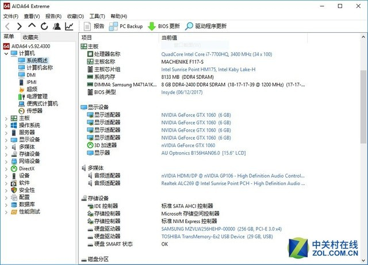This screenshot has height=265, width=368.
Task: Open the AU Optronics B156HAN06.0 link
Action: pyautogui.click(x=203, y=153)
